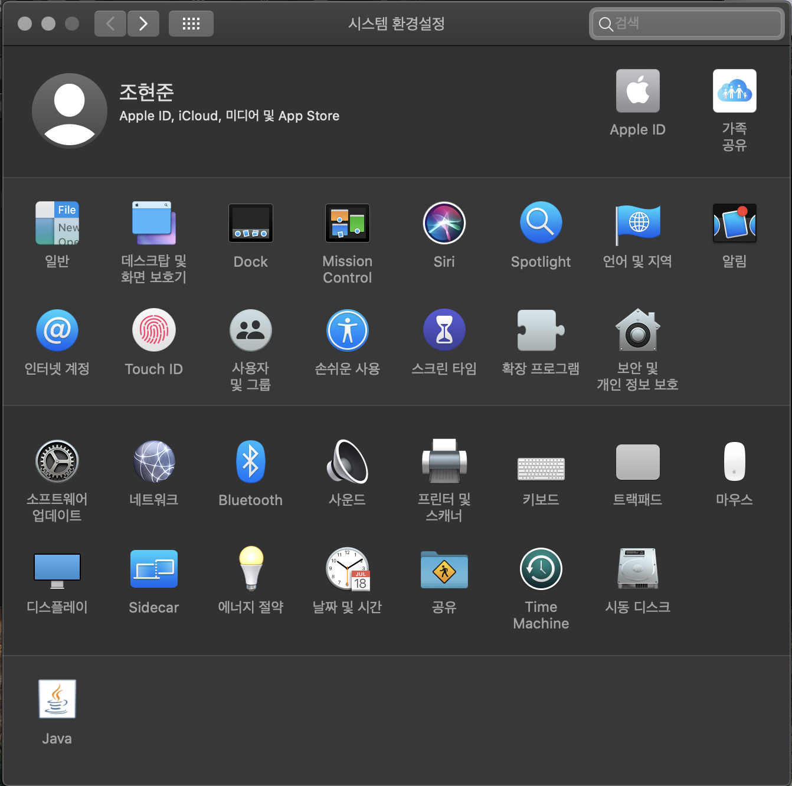
Task: Go forward with the right chevron button
Action: click(x=143, y=24)
